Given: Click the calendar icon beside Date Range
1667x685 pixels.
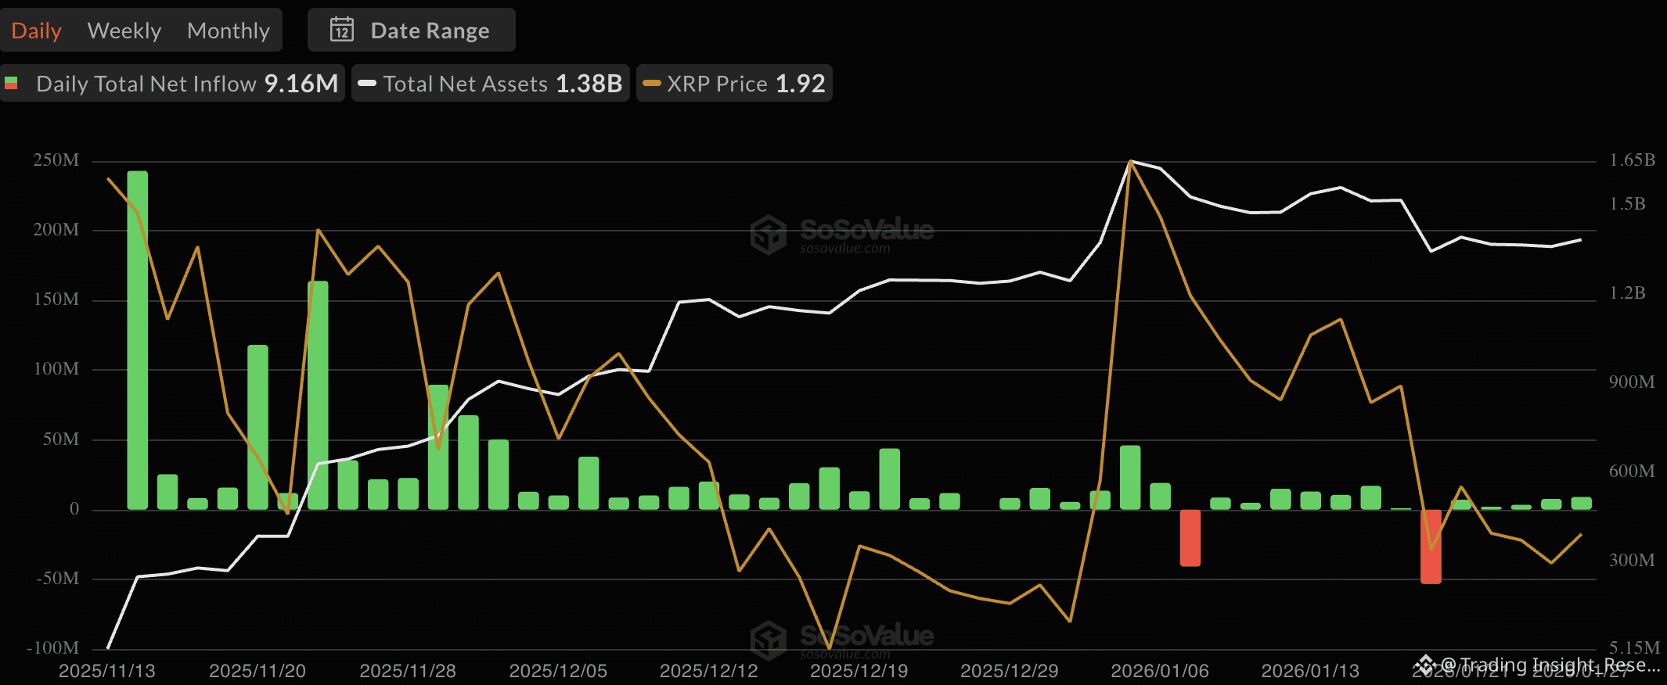Looking at the screenshot, I should tap(342, 30).
